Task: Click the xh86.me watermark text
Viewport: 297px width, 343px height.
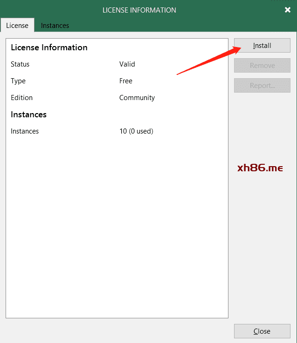Action: tap(260, 168)
